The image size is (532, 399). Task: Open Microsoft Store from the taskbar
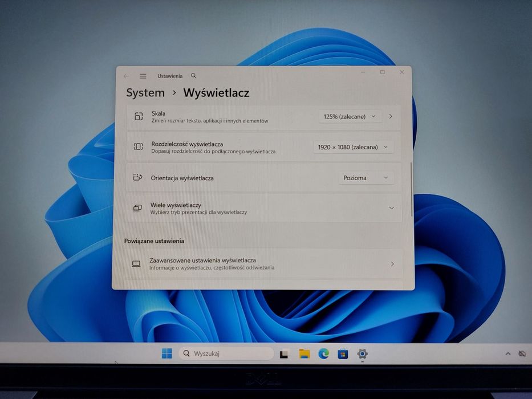point(343,354)
